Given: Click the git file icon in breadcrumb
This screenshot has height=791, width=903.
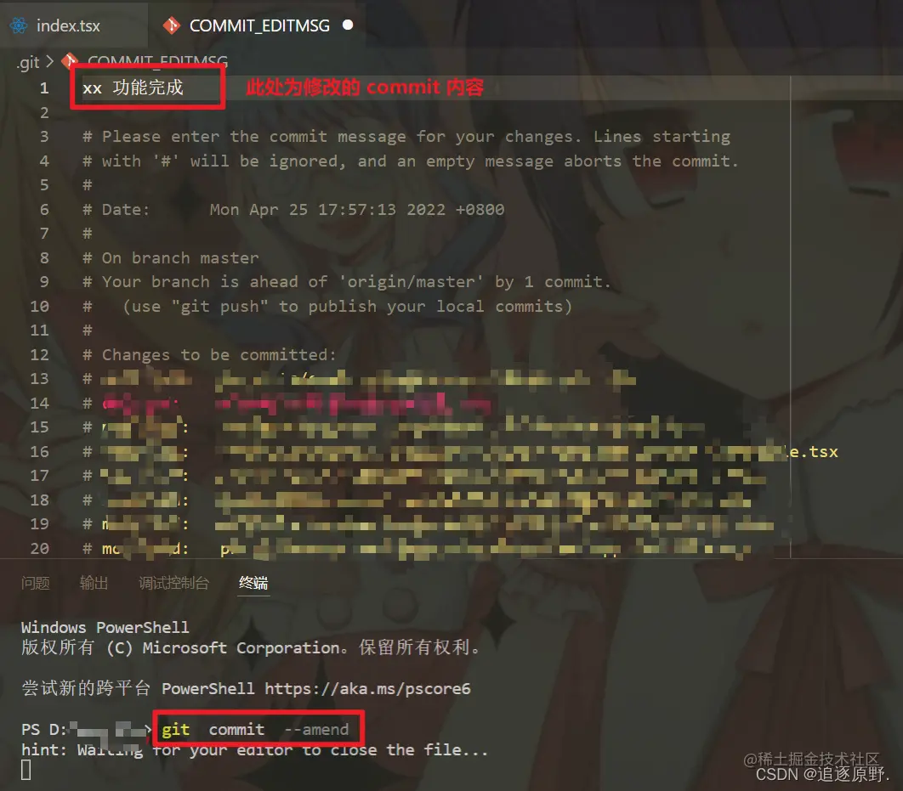Looking at the screenshot, I should tap(71, 59).
